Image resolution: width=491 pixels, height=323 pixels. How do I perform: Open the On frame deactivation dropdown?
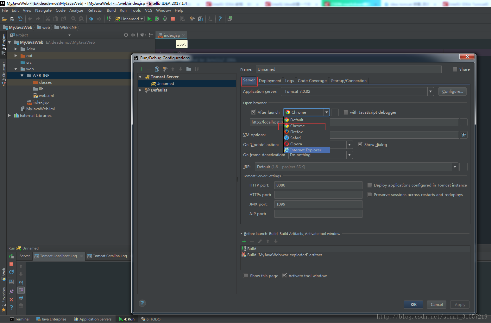[x=349, y=155]
